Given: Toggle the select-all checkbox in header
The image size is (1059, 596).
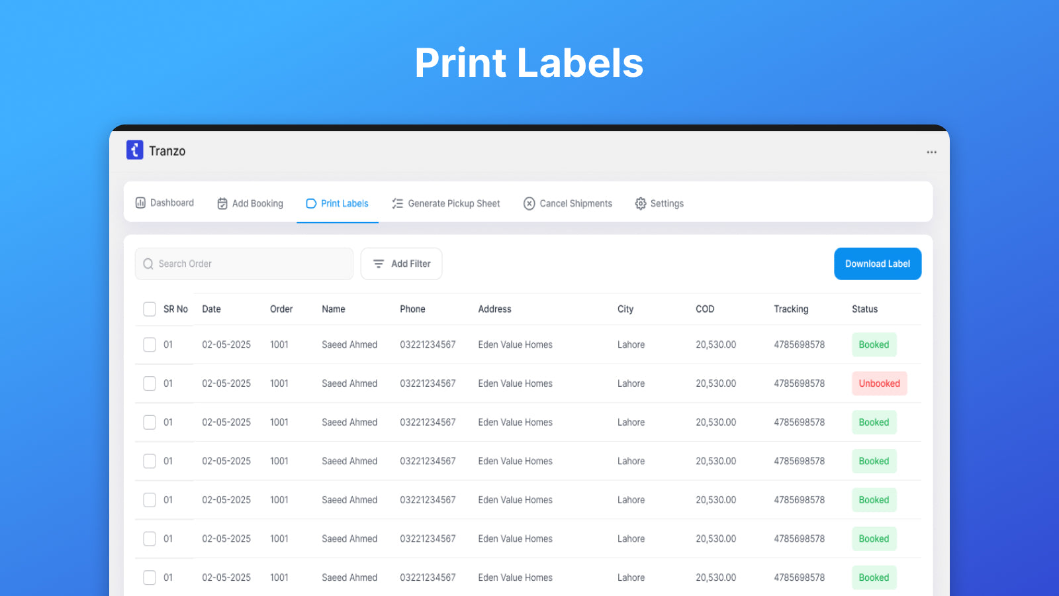Looking at the screenshot, I should (150, 309).
